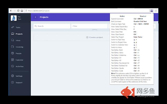Image resolution: width=167 pixels, height=104 pixels.
Task: Click 'View: Select Search Box' row
Action: pyautogui.click(x=132, y=27)
